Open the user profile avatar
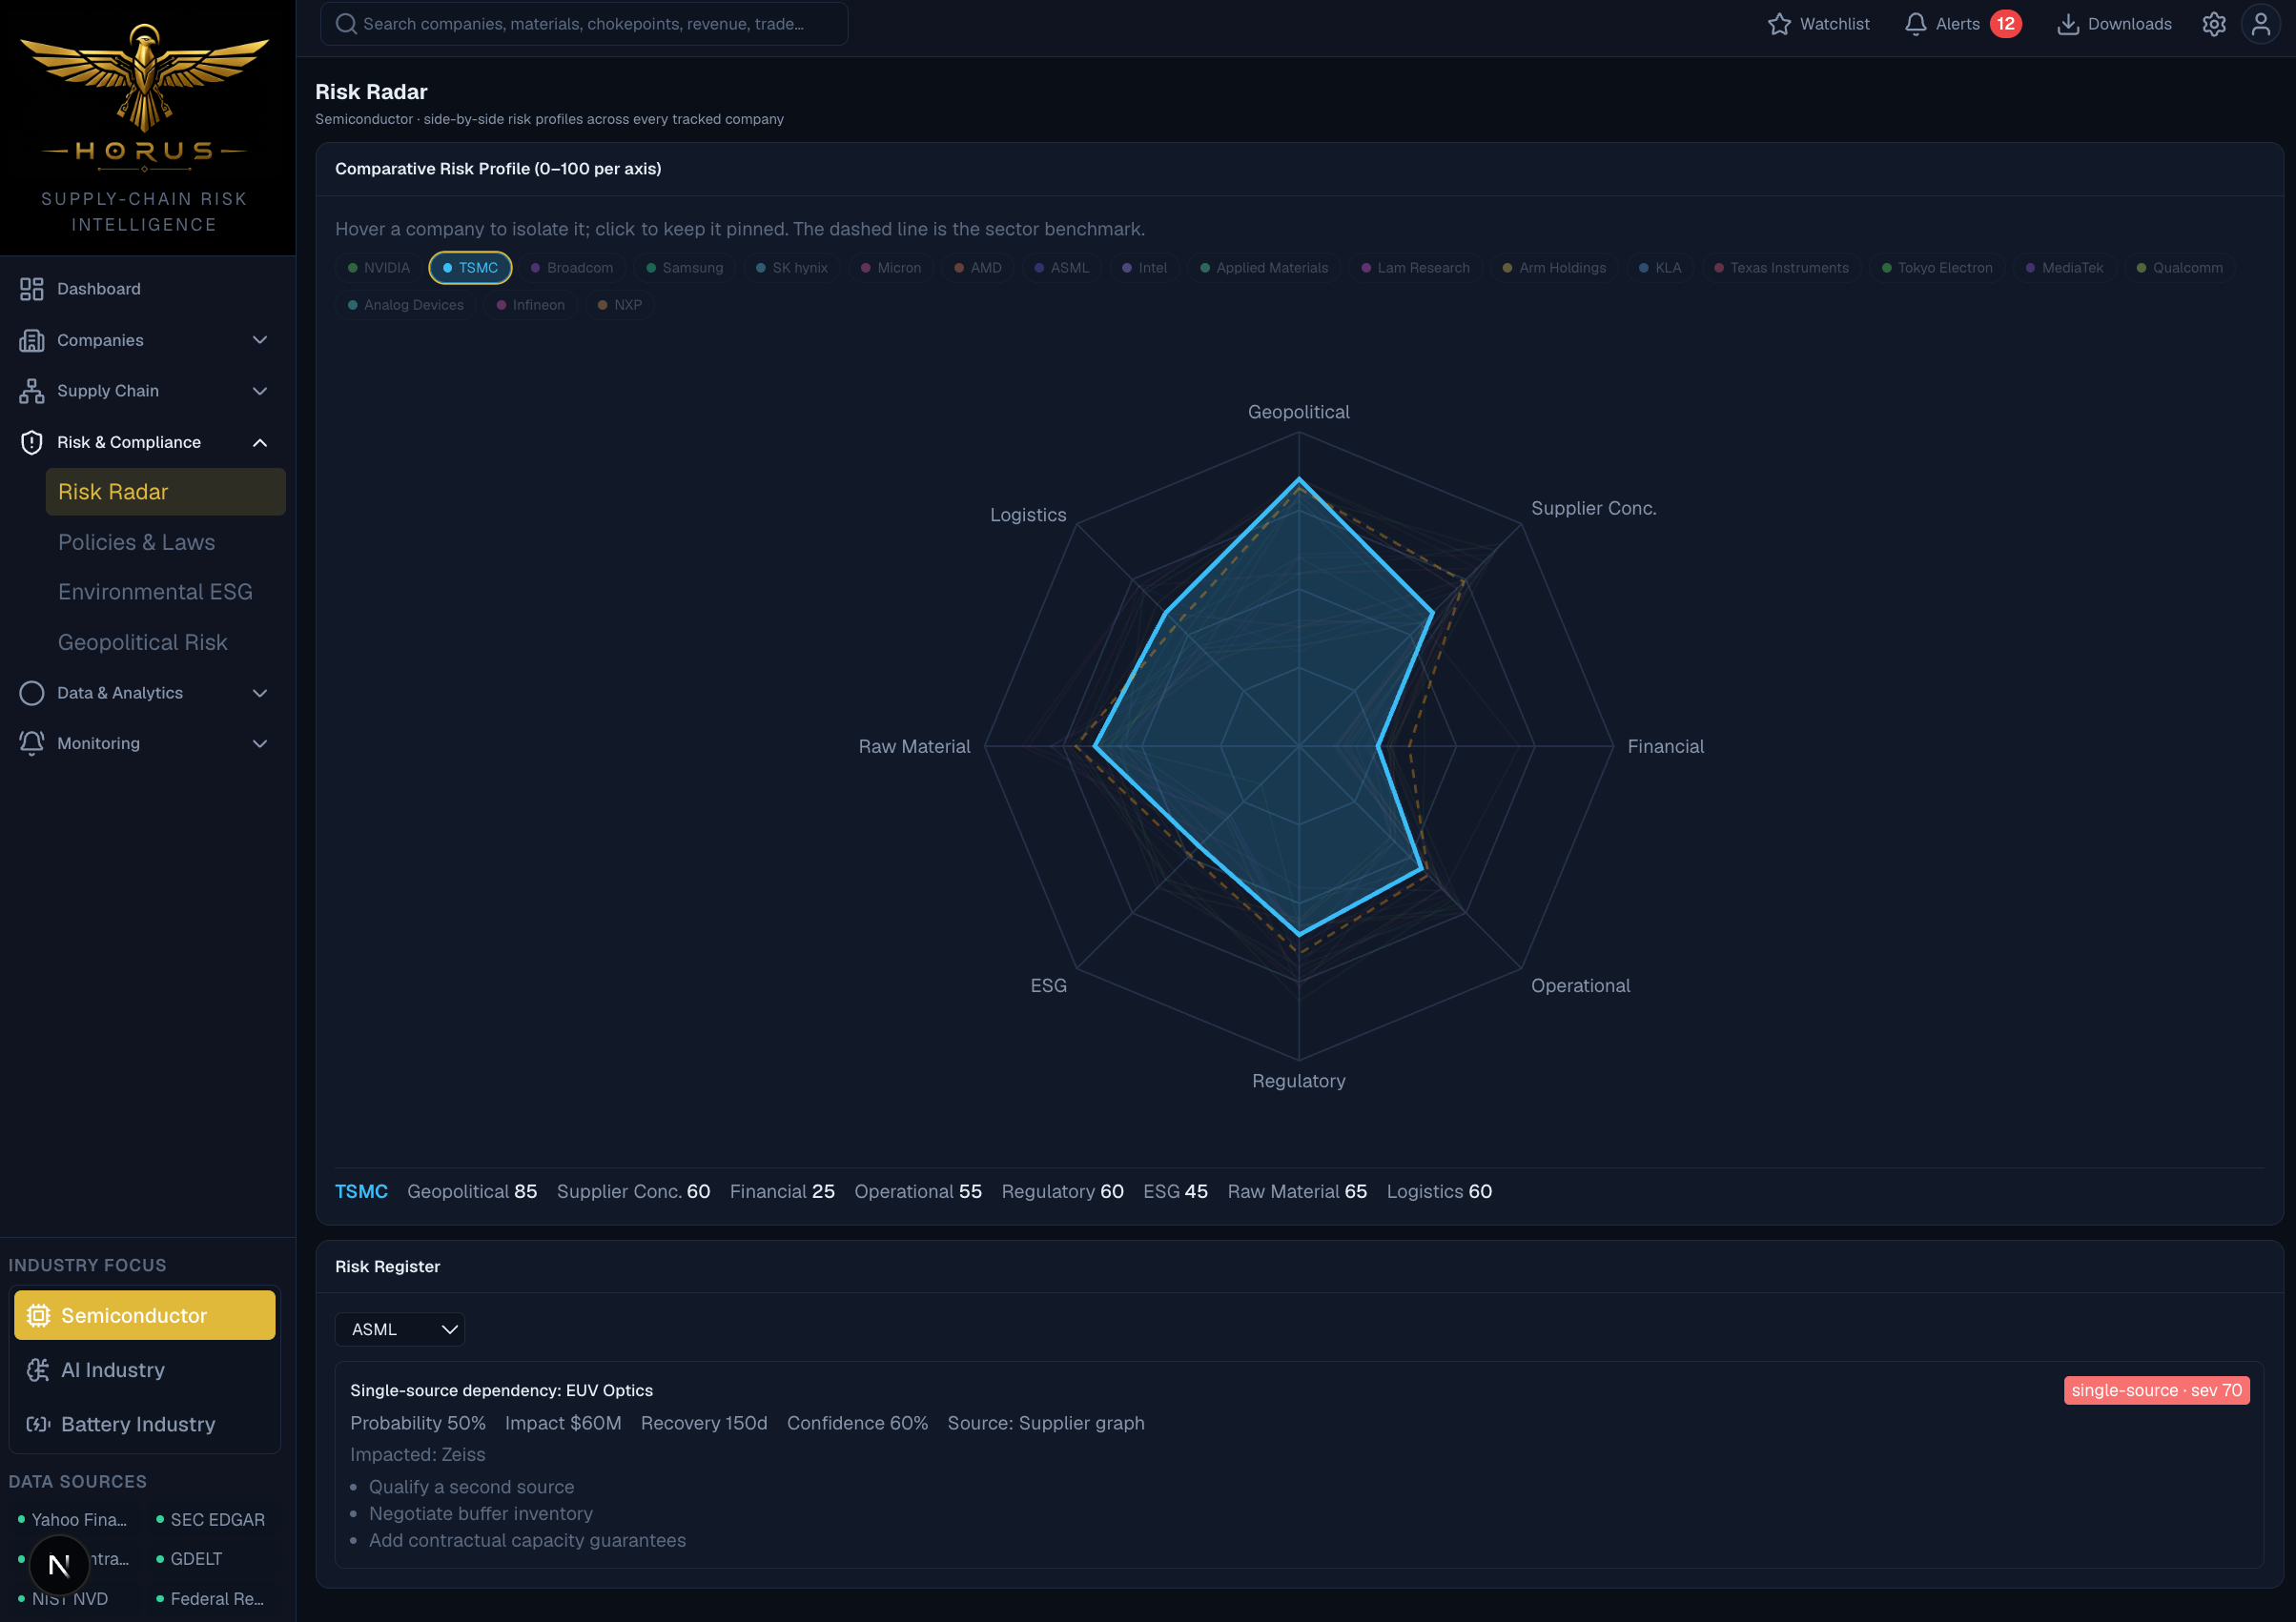 pos(2261,24)
